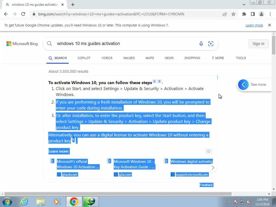Viewport: 276px width, 207px height.
Task: Toggle the Chrome side panel icon
Action: [x=253, y=14]
